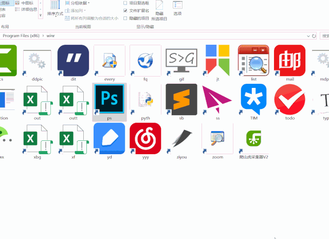Image resolution: width=329 pixels, height=239 pixels.
Task: Focus the search box beside refresh
Action: [324, 36]
